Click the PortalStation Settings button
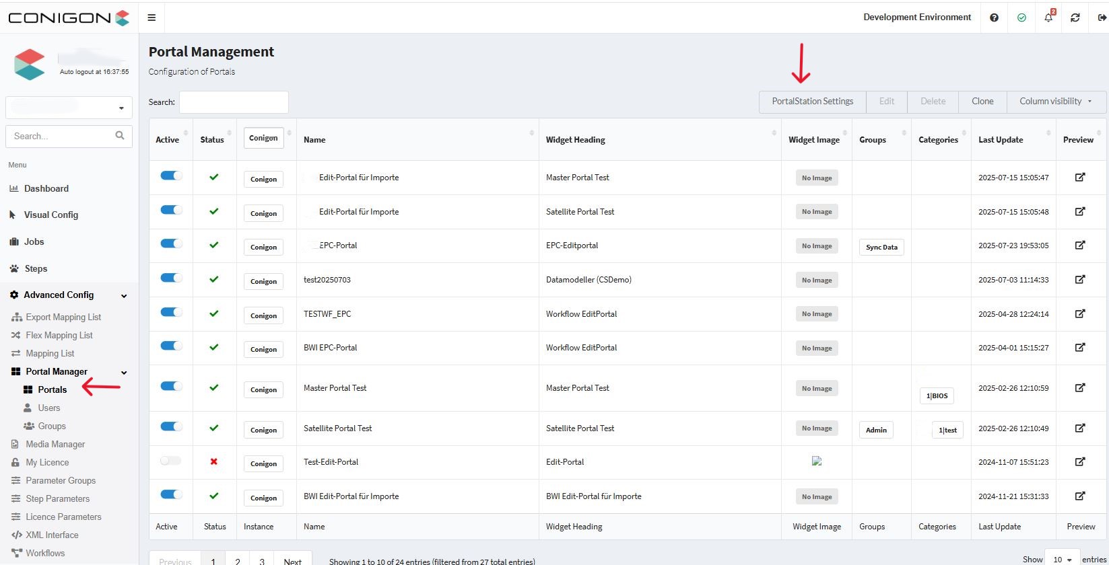The height and width of the screenshot is (565, 1109). coord(812,102)
